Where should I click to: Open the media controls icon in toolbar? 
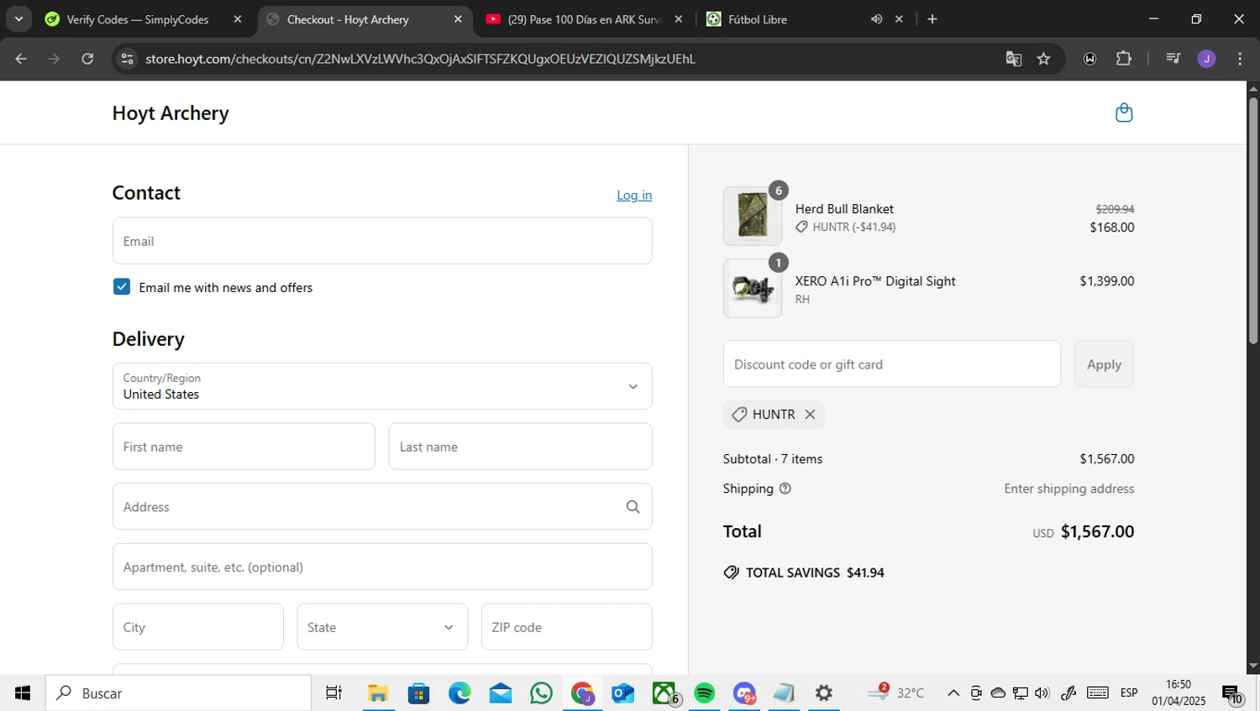click(x=1173, y=59)
